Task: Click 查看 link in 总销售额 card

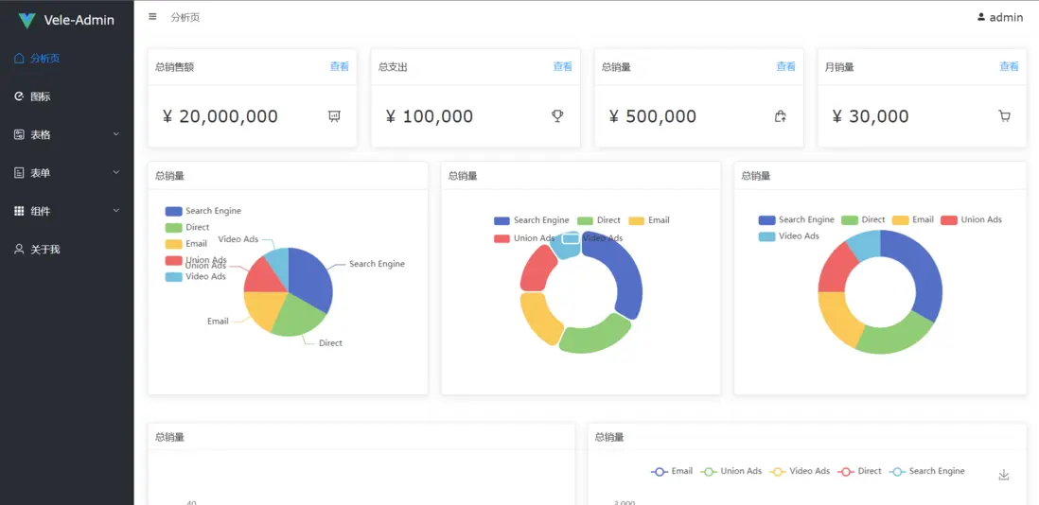Action: [340, 66]
